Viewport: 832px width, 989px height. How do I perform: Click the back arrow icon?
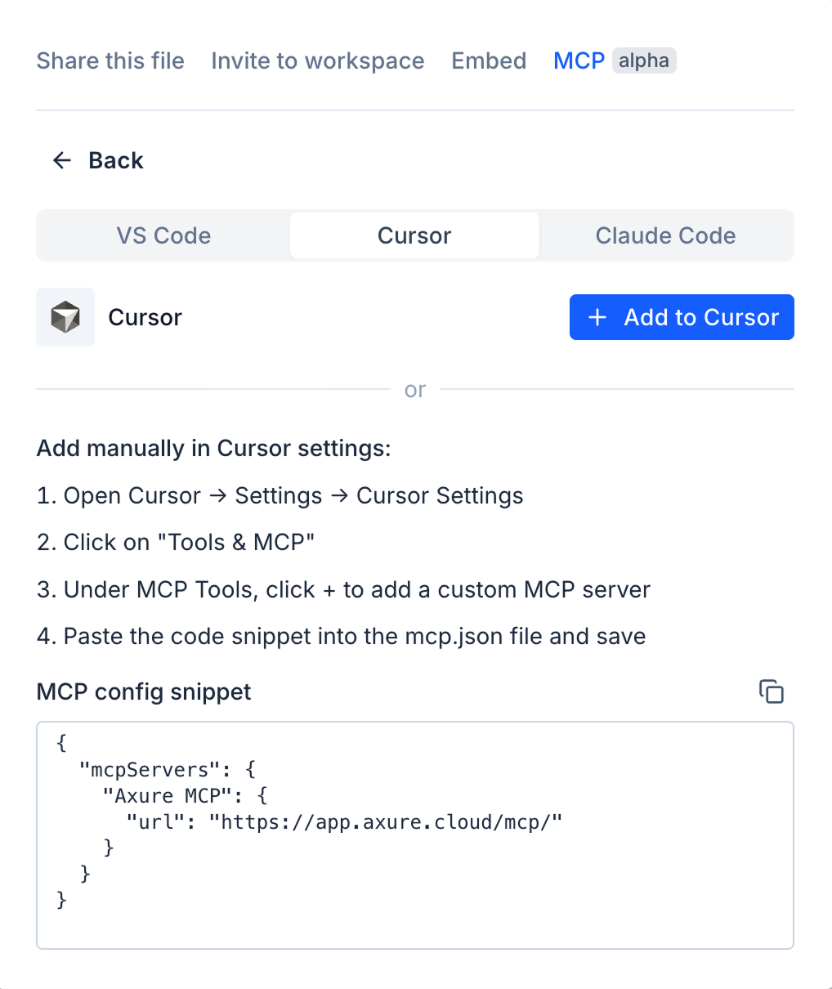click(x=62, y=160)
